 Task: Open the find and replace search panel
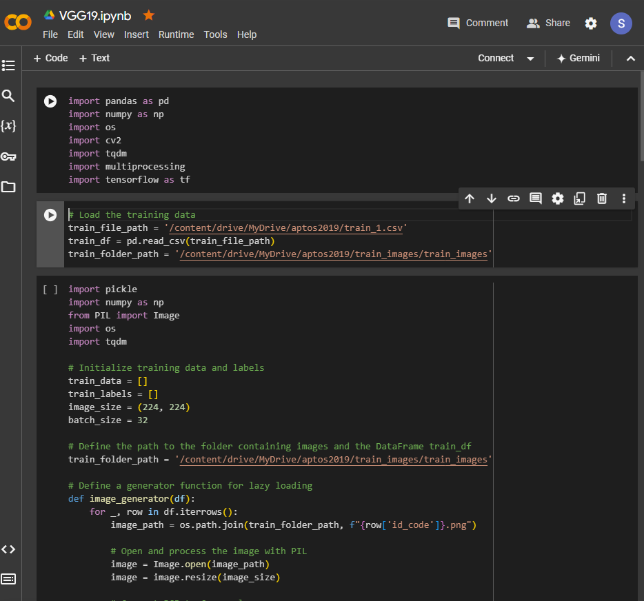pos(8,96)
